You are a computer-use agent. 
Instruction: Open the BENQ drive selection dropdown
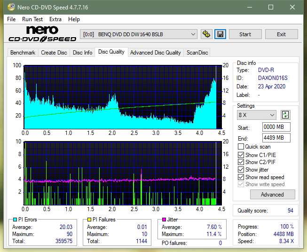pos(139,34)
